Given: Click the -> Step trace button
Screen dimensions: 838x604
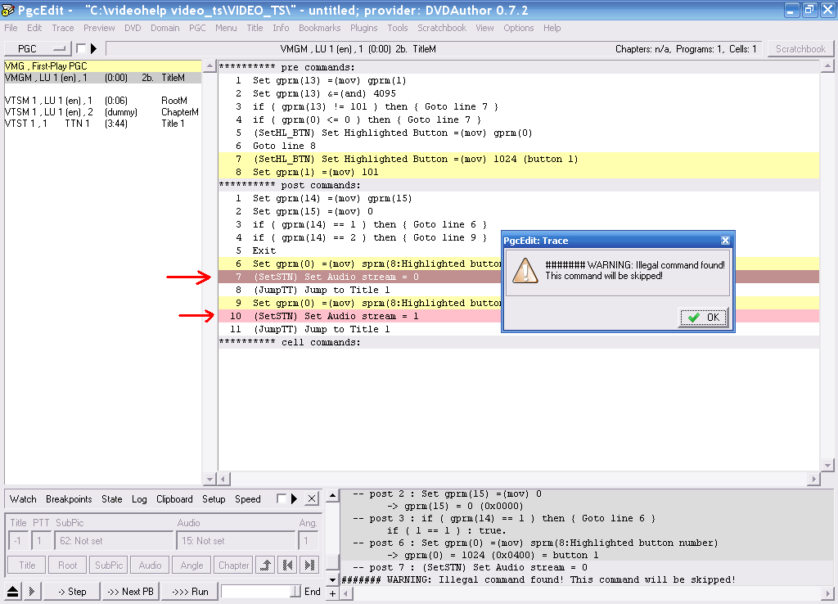Looking at the screenshot, I should pos(72,591).
